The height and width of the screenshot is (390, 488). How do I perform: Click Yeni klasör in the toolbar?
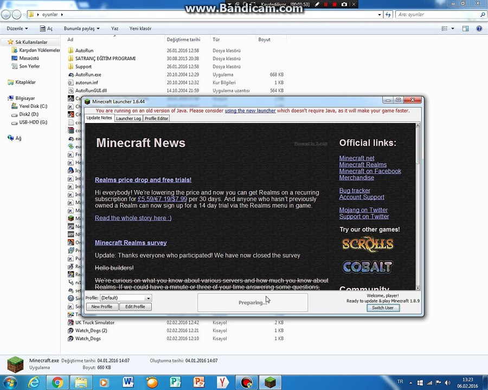(140, 29)
